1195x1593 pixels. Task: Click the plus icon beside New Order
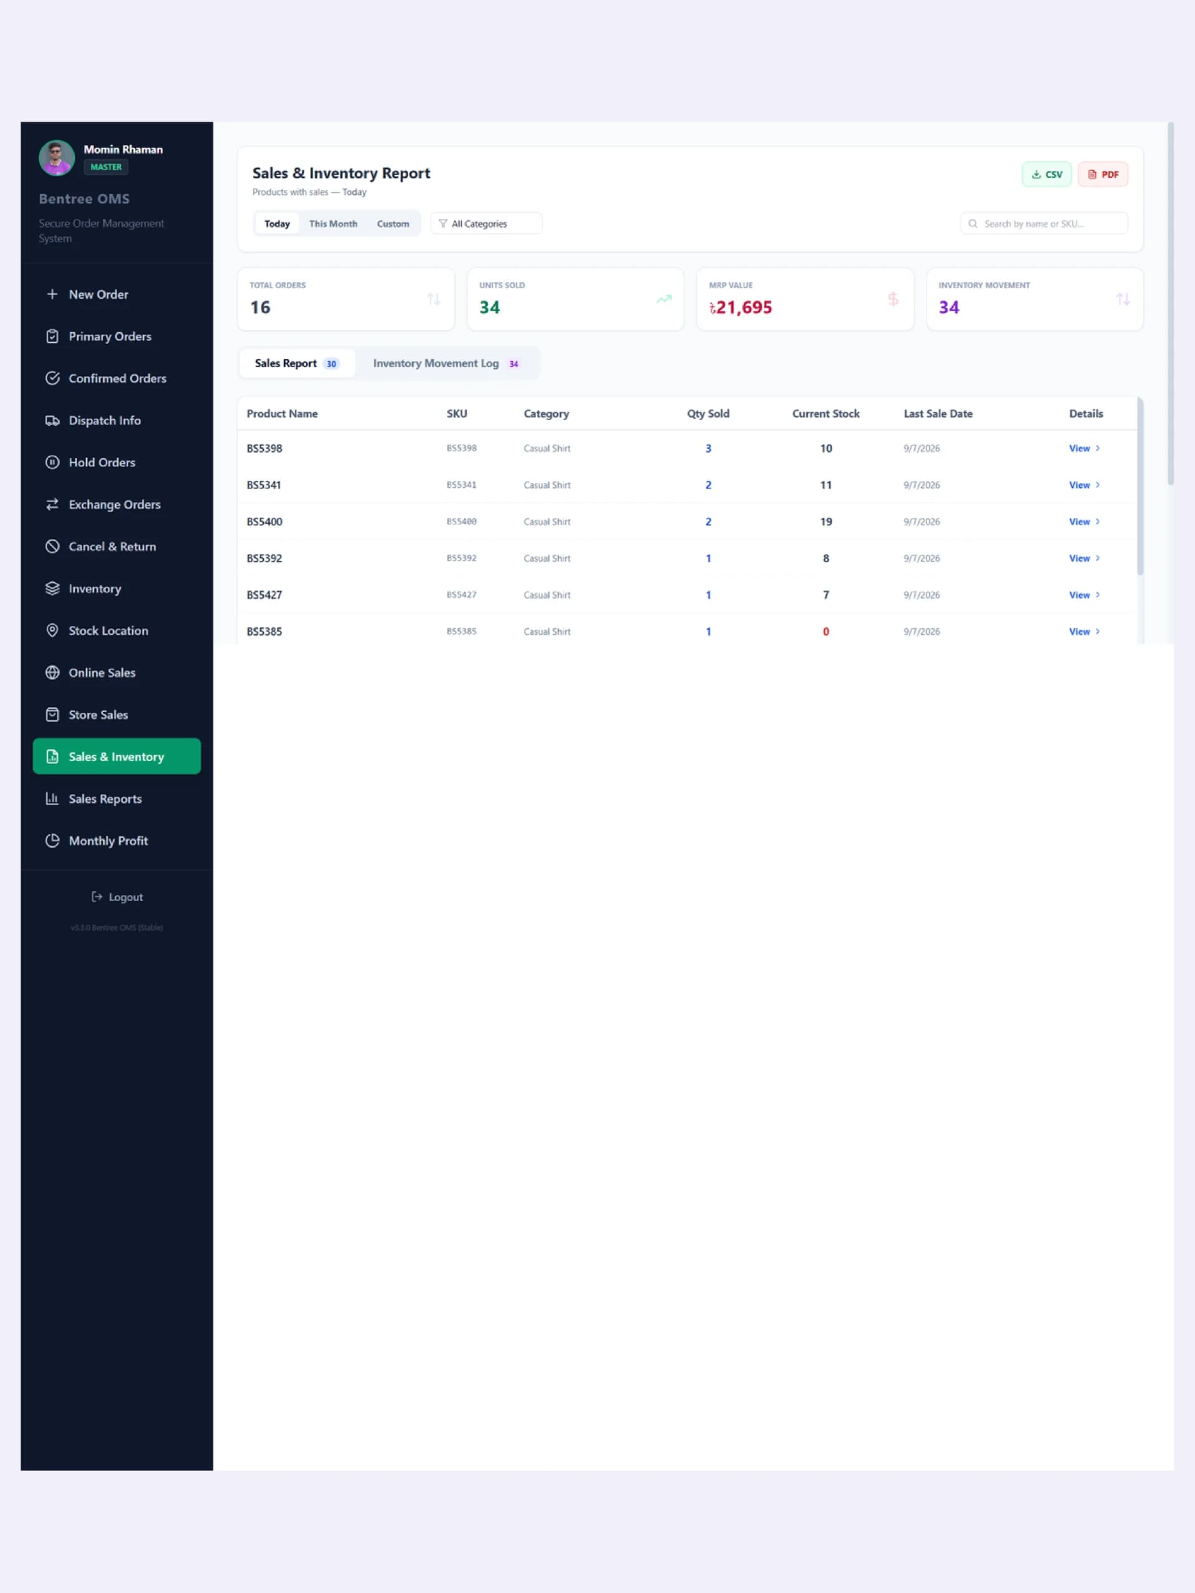(52, 294)
